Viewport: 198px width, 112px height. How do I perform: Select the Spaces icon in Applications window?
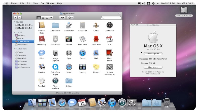coord(82,67)
